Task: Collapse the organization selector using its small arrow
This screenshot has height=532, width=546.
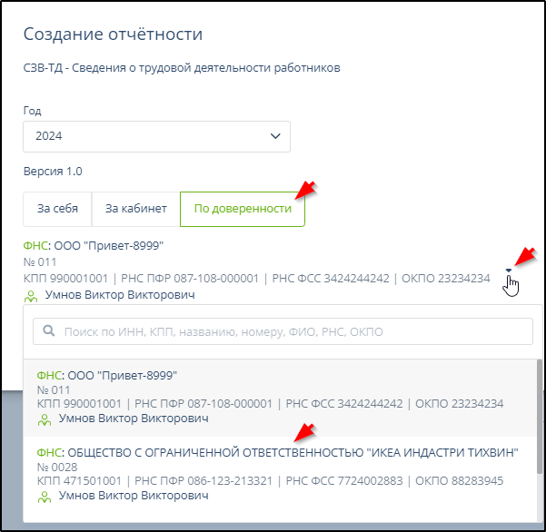Action: (x=509, y=271)
